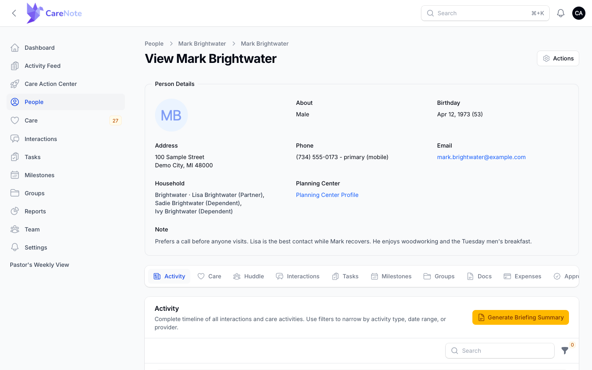Click the MB profile avatar
Screen dimensions: 592x370
171,115
